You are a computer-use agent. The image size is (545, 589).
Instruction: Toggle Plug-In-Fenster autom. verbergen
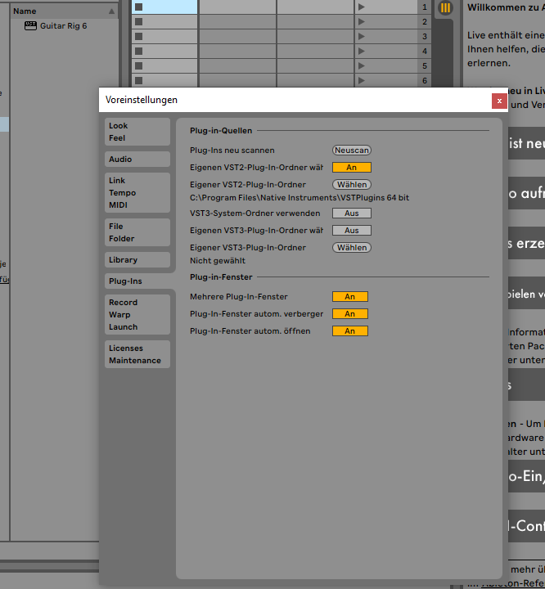coord(349,313)
